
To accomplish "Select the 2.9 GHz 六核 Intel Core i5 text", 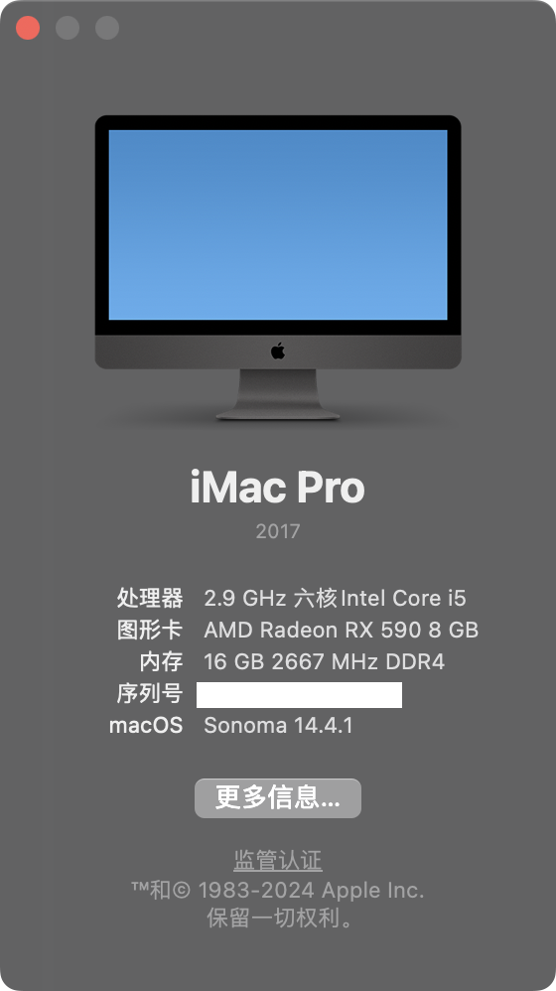I will point(335,598).
